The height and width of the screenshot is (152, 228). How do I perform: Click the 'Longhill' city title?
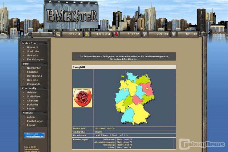pos(79,67)
